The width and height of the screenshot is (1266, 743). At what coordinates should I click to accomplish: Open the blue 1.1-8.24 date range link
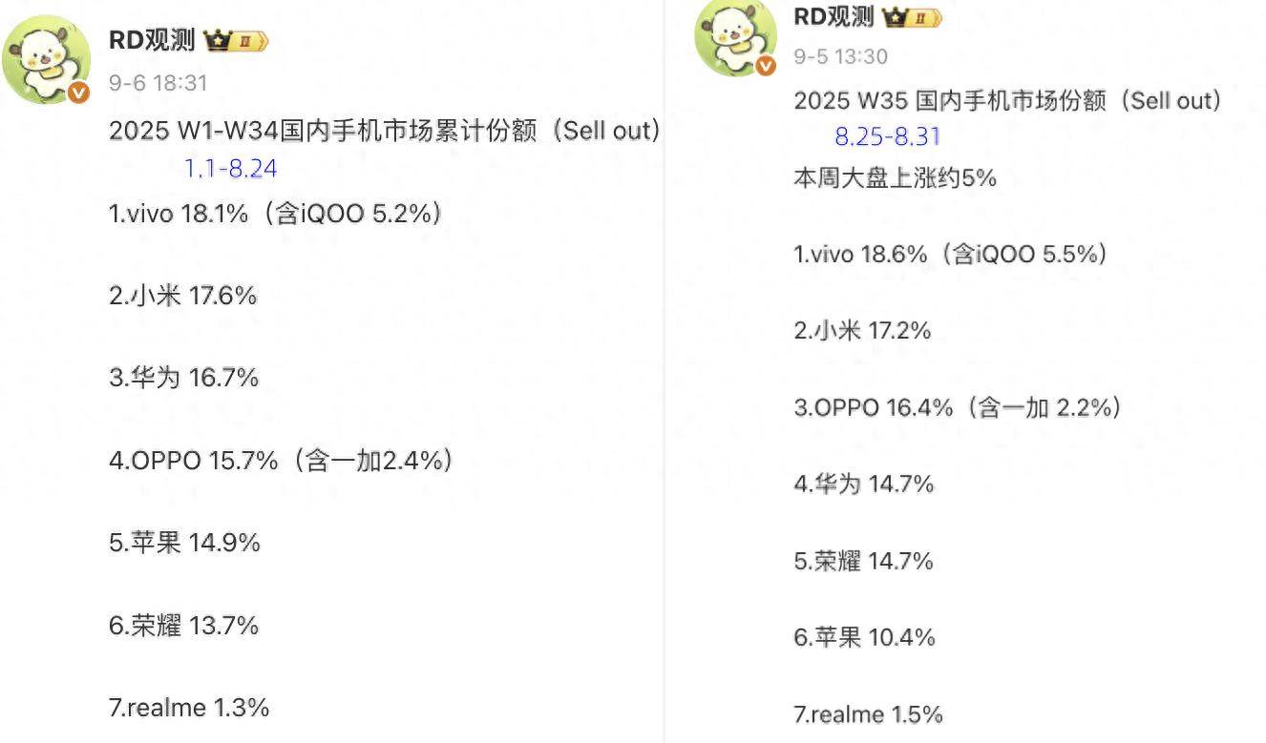pos(230,169)
